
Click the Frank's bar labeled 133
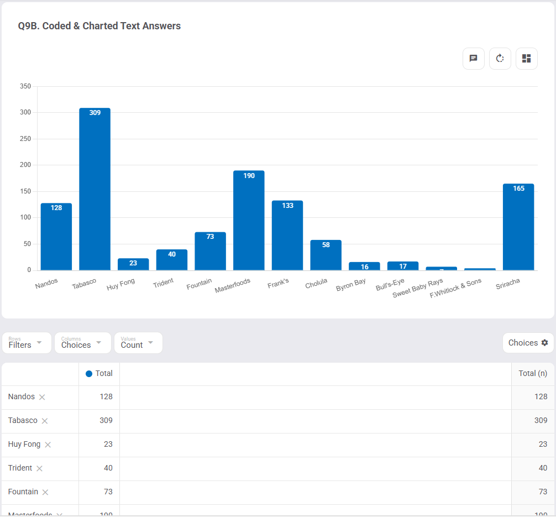(287, 235)
